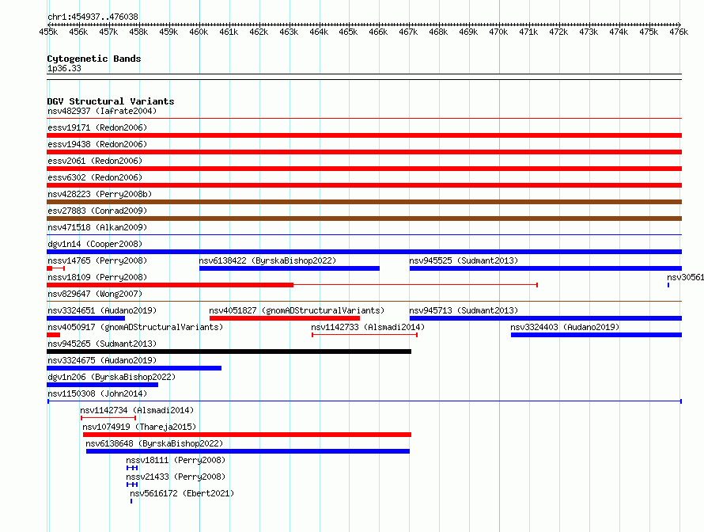The height and width of the screenshot is (532, 704).
Task: Select the nsv428223 (Perry2008b) brown bar
Action: pyautogui.click(x=364, y=202)
